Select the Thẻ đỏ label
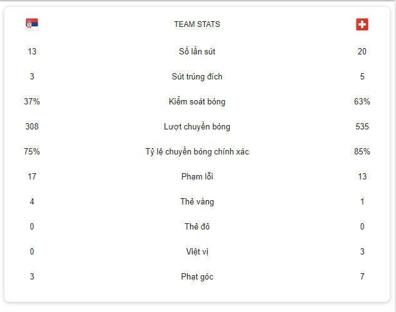Screen dimensions: 396x312 pos(197,226)
